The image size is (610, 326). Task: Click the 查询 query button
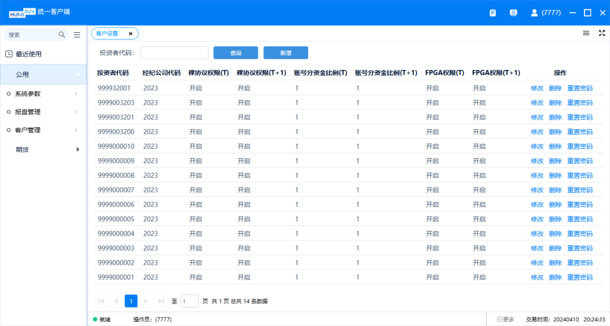pyautogui.click(x=235, y=53)
